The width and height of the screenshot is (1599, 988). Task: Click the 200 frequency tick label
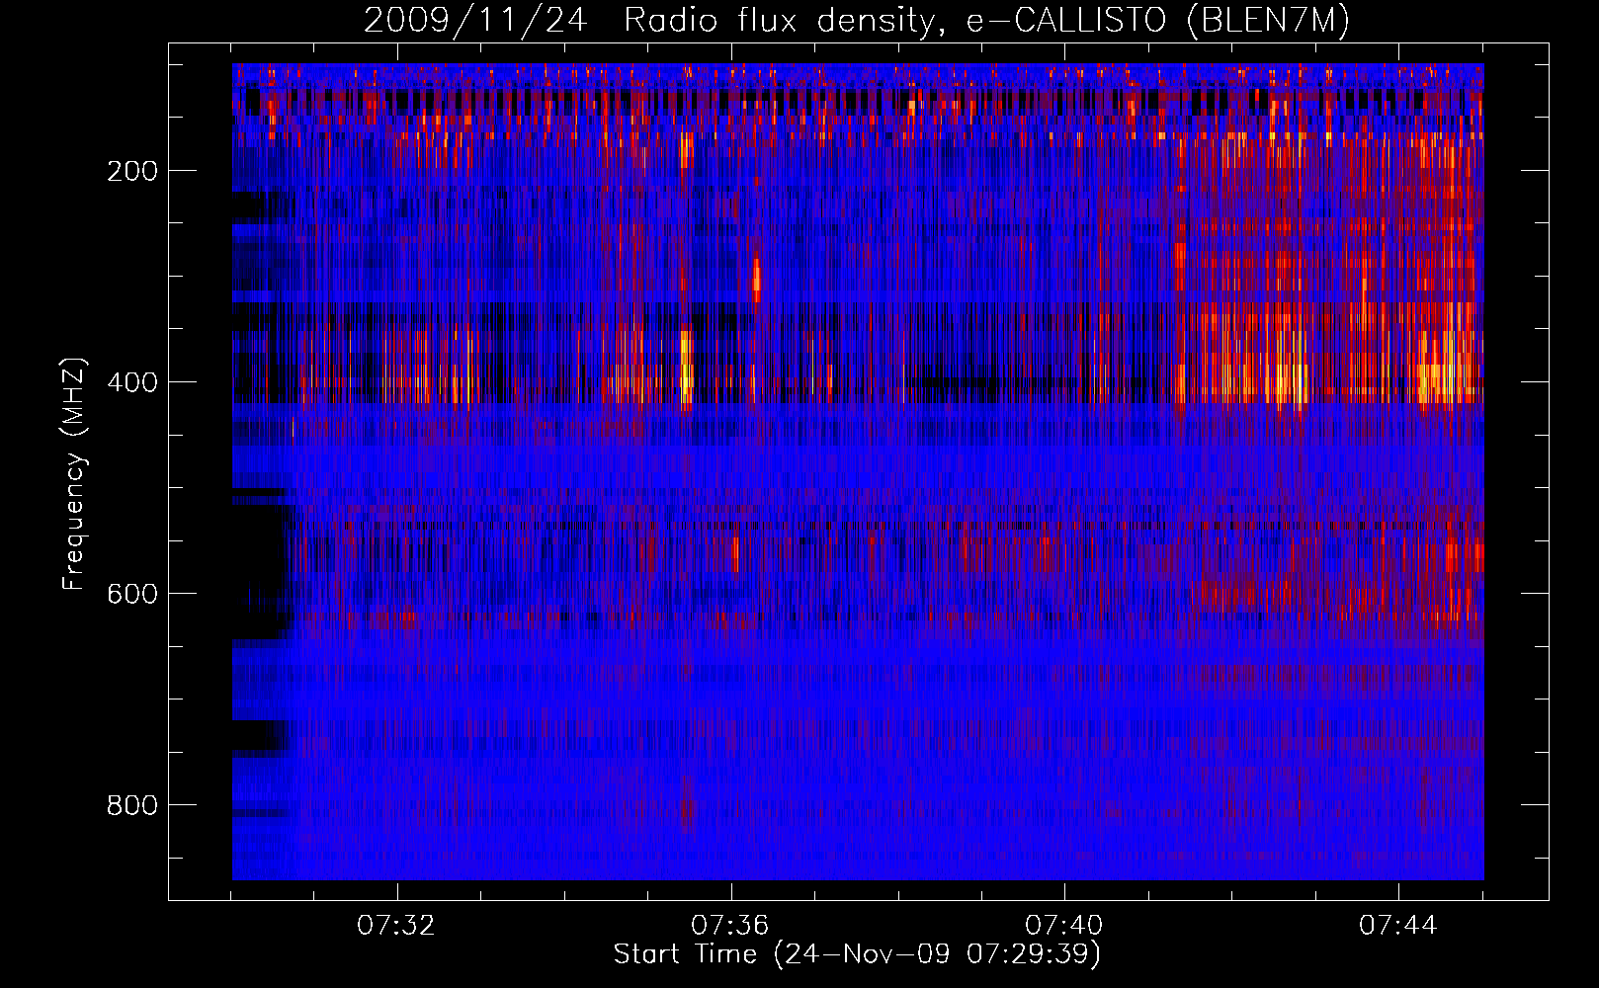132,171
